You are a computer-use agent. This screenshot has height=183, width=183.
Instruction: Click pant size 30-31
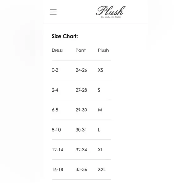(x=81, y=130)
